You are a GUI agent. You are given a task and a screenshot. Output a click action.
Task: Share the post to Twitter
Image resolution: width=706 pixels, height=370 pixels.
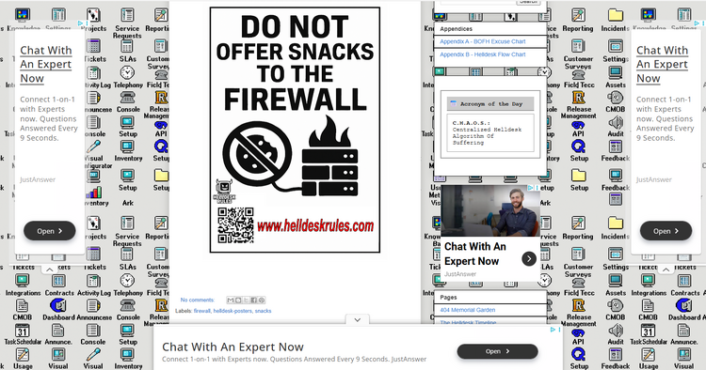pyautogui.click(x=246, y=300)
